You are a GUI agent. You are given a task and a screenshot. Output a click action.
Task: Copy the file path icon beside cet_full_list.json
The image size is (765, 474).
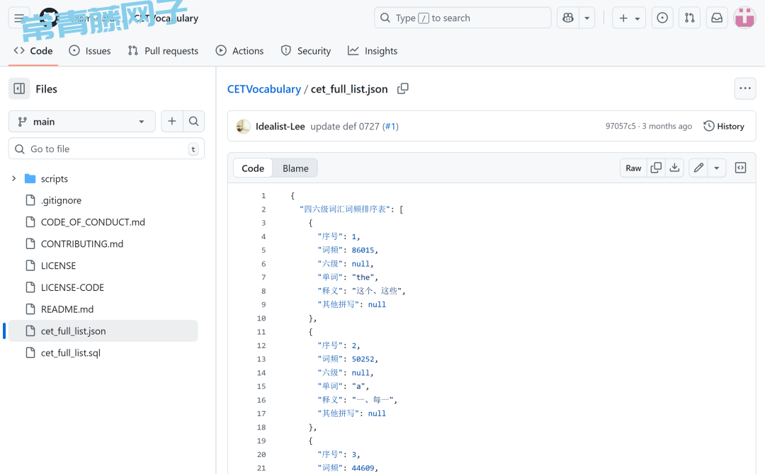click(x=403, y=88)
